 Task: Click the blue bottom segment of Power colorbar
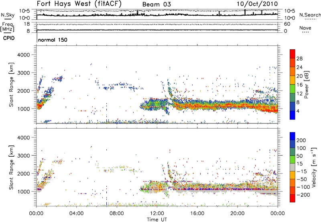pos(293,115)
